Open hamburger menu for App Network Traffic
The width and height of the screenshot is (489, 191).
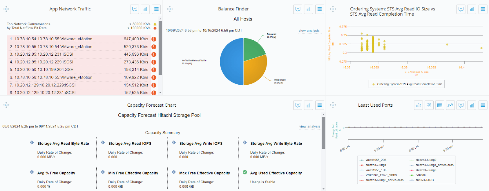pyautogui.click(x=156, y=9)
